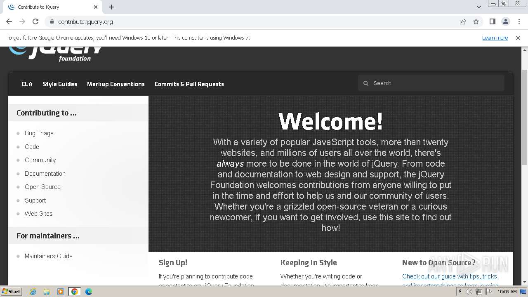528x297 pixels.
Task: Bookmark this tab with the star icon
Action: click(x=476, y=21)
